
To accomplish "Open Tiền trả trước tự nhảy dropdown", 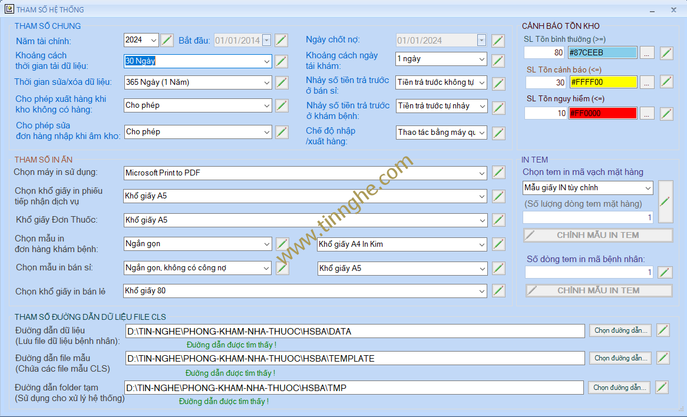I will (x=482, y=107).
